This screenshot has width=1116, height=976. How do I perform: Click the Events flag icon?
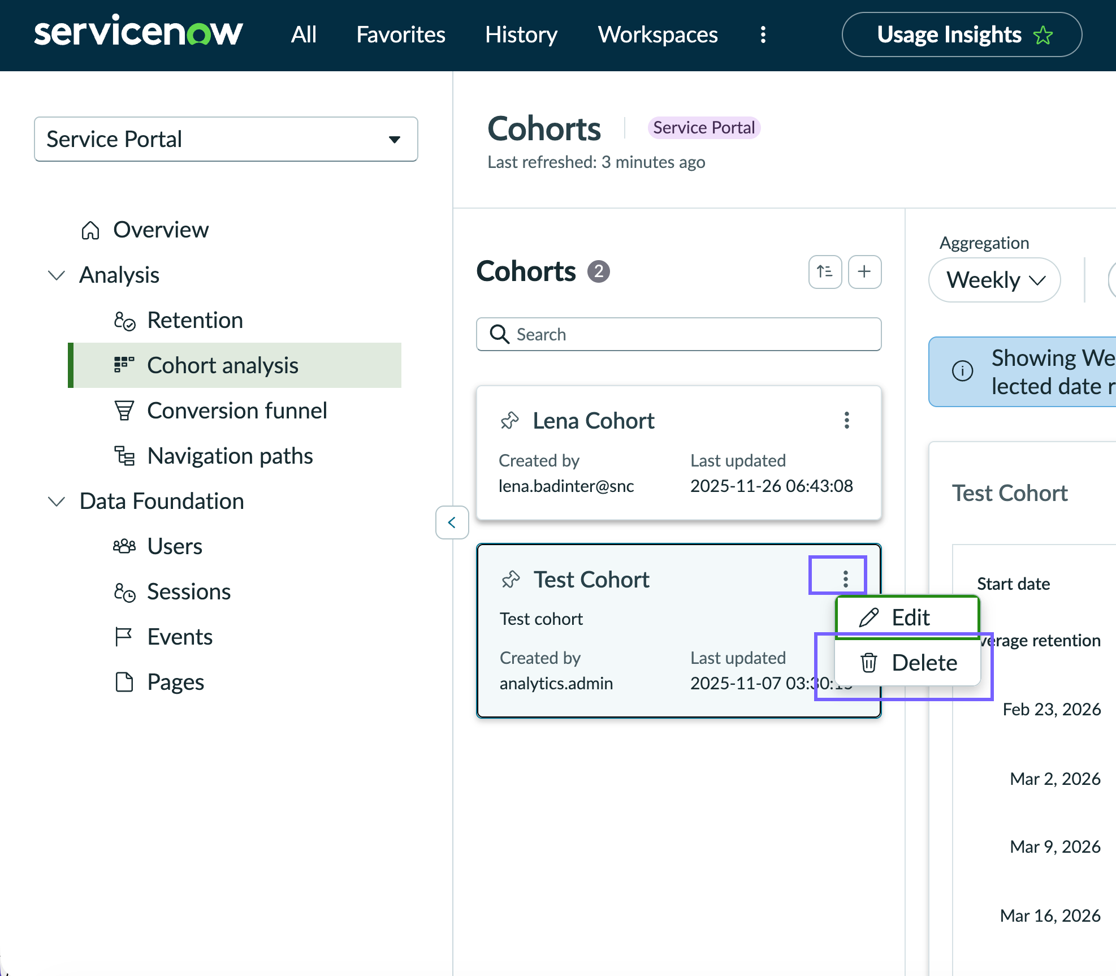123,637
